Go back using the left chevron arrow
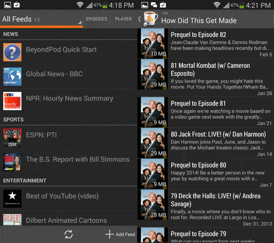 pos(139,19)
